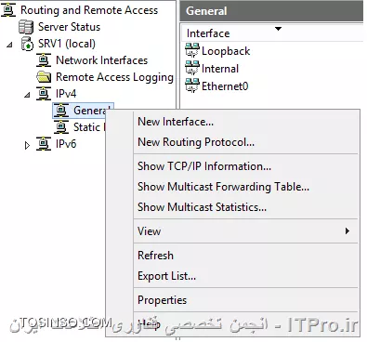Click the IPv4 node icon
Screen dimensions: 367x342
(44, 94)
